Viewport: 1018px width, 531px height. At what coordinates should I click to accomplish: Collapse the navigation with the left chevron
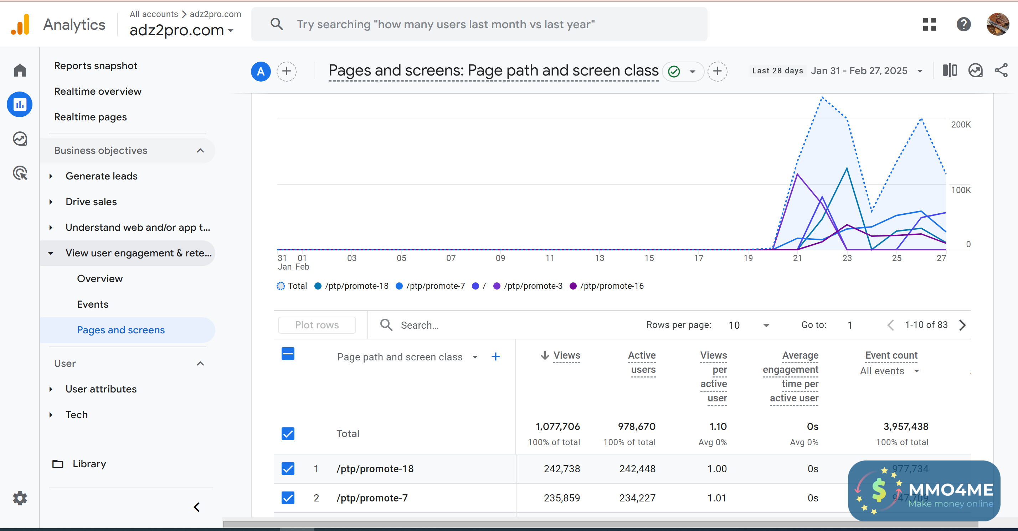coord(197,507)
